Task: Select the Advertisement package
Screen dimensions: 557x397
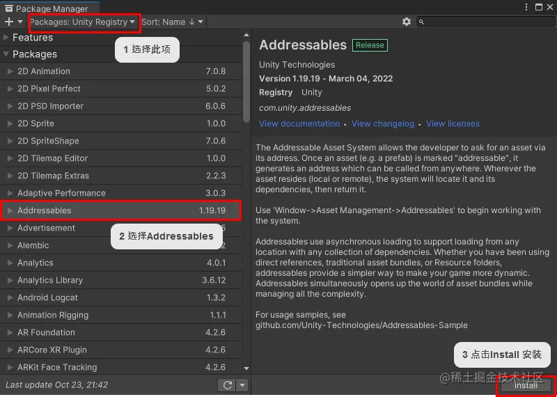Action: 120,228
